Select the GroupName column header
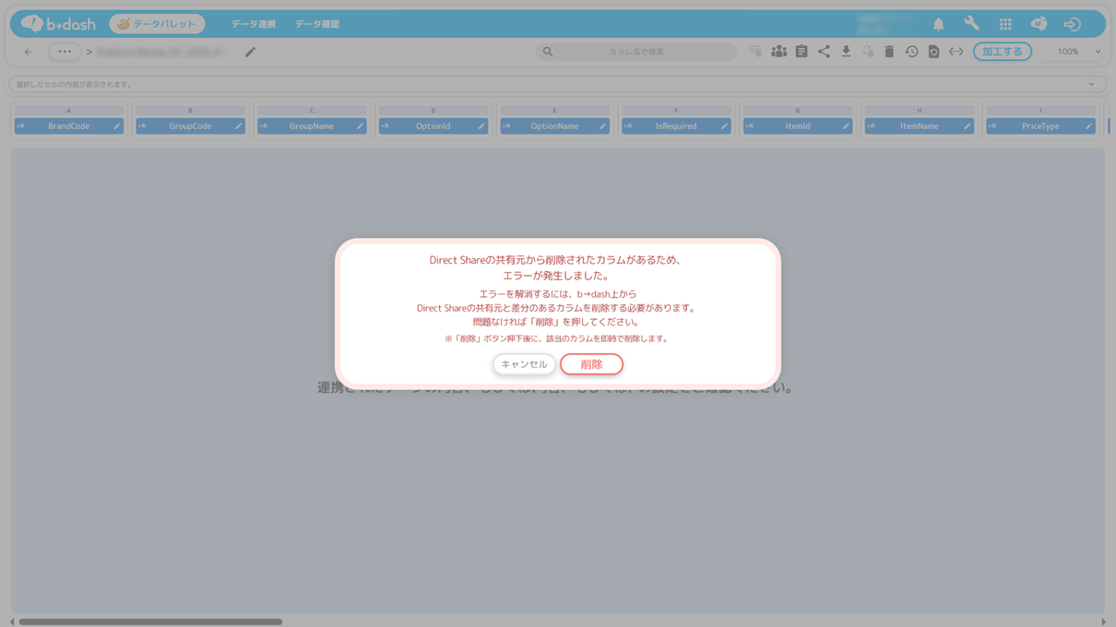This screenshot has height=627, width=1116. [x=312, y=126]
